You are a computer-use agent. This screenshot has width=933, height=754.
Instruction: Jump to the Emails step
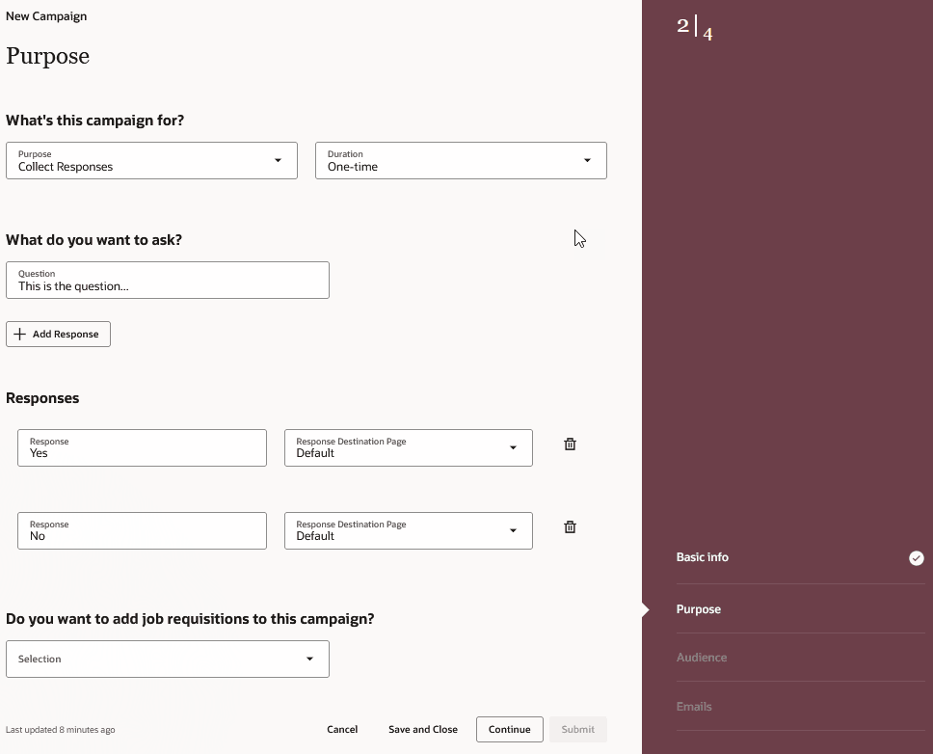point(694,707)
